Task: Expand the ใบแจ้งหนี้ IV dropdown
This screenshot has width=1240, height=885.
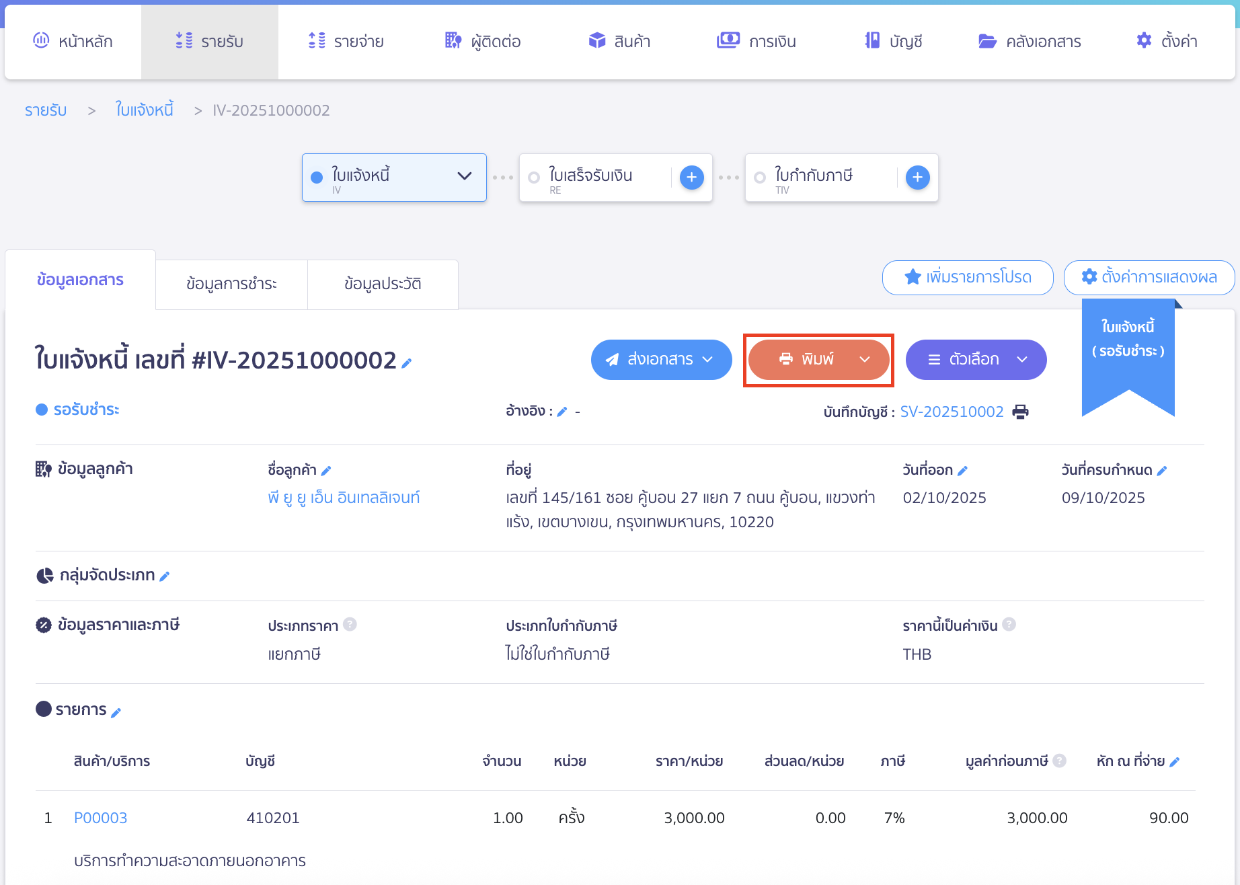Action: (464, 176)
